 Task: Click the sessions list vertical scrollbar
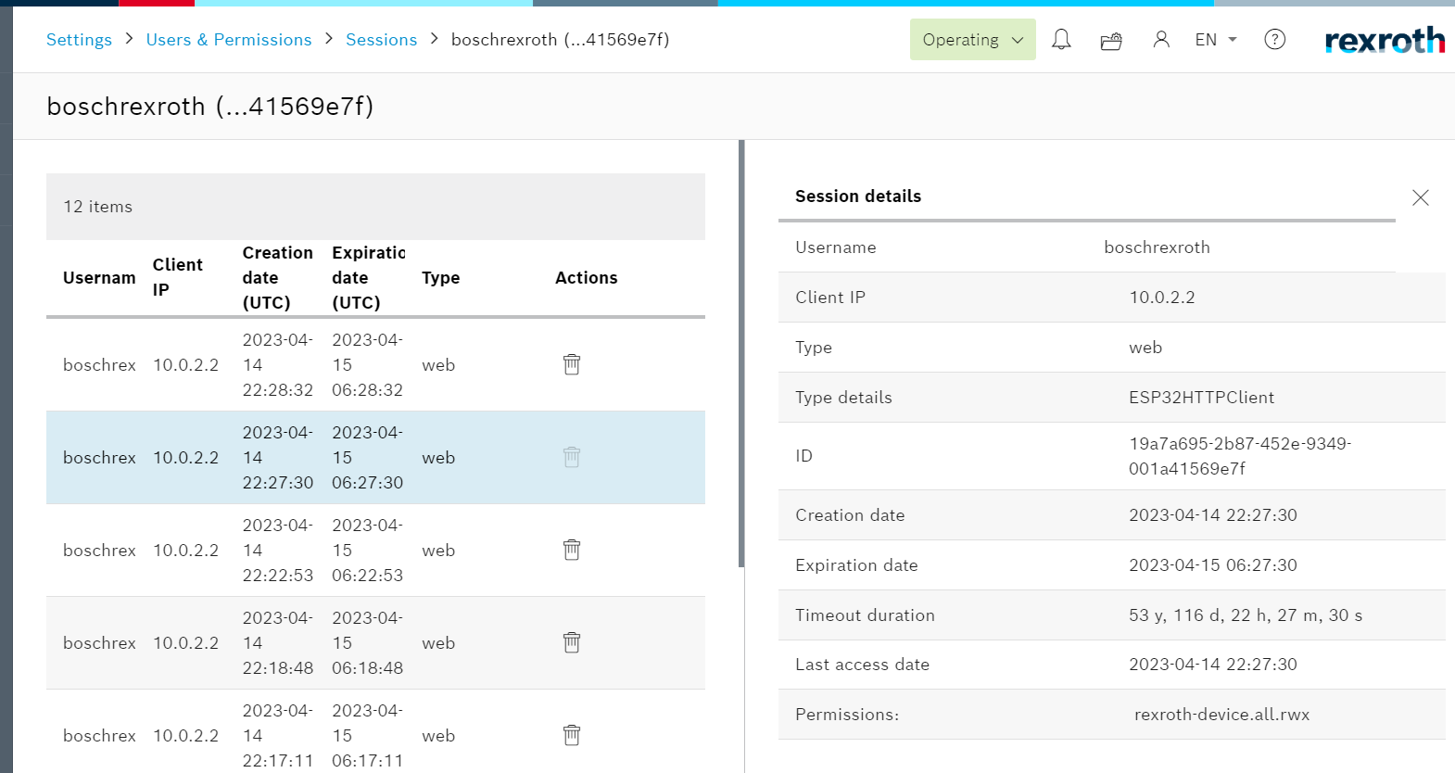pos(741,353)
